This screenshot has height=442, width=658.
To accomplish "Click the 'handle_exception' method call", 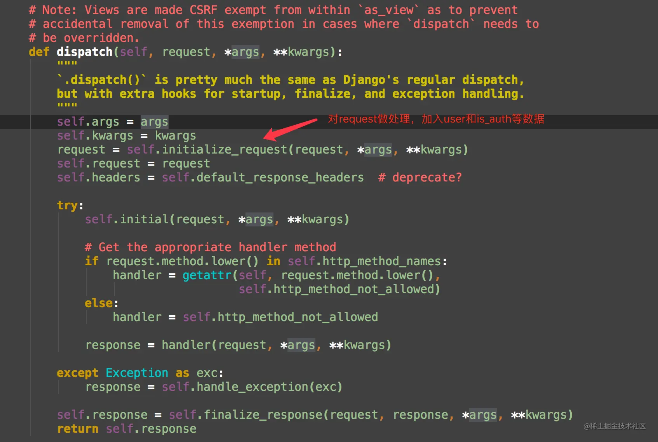I will click(252, 387).
